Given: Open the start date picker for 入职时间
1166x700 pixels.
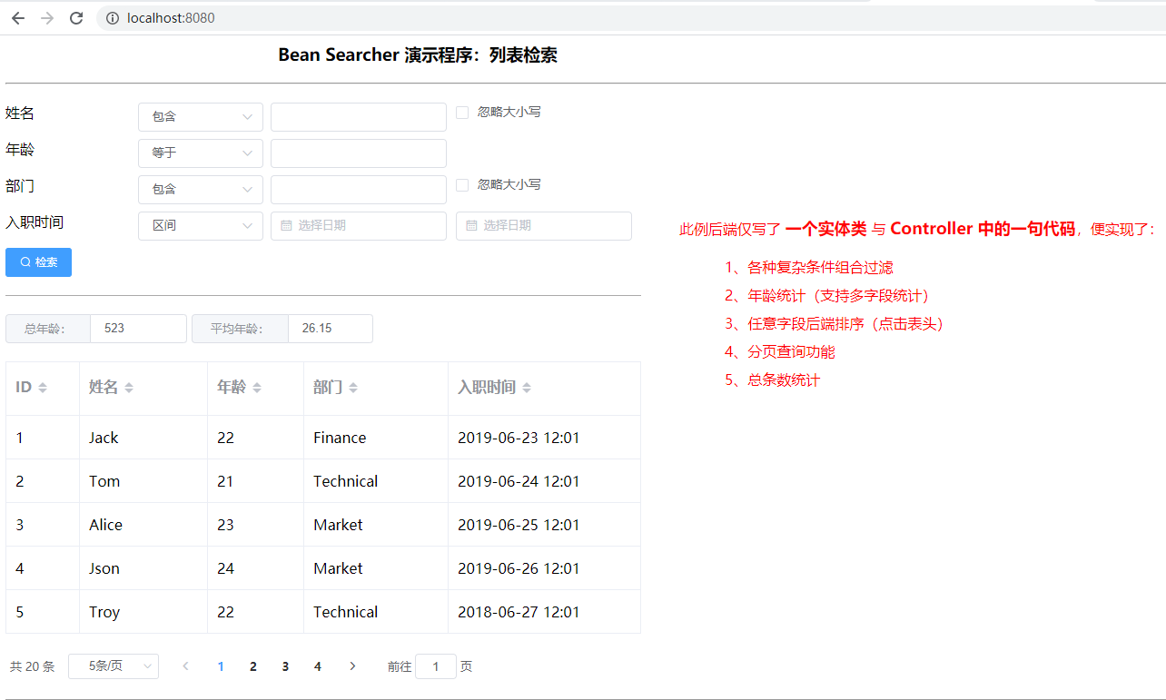Looking at the screenshot, I should click(x=359, y=226).
